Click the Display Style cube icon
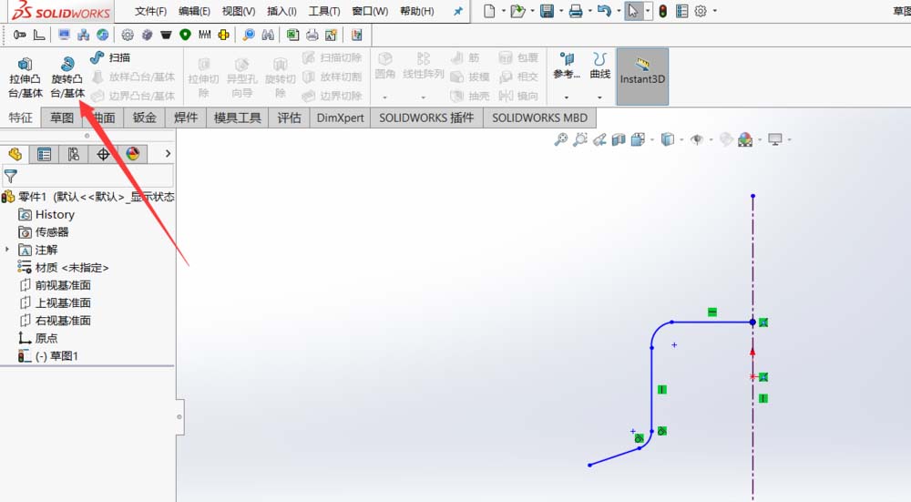911x502 pixels. point(668,139)
